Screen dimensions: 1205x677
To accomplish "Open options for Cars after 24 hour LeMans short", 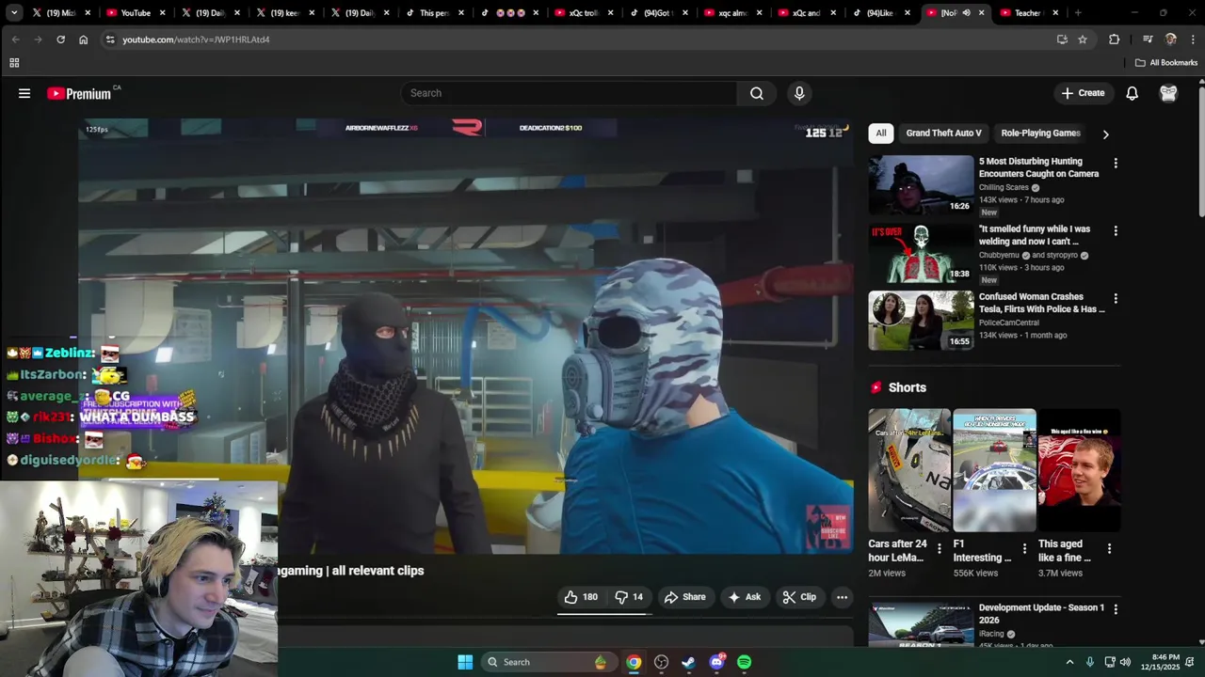I will pyautogui.click(x=939, y=548).
